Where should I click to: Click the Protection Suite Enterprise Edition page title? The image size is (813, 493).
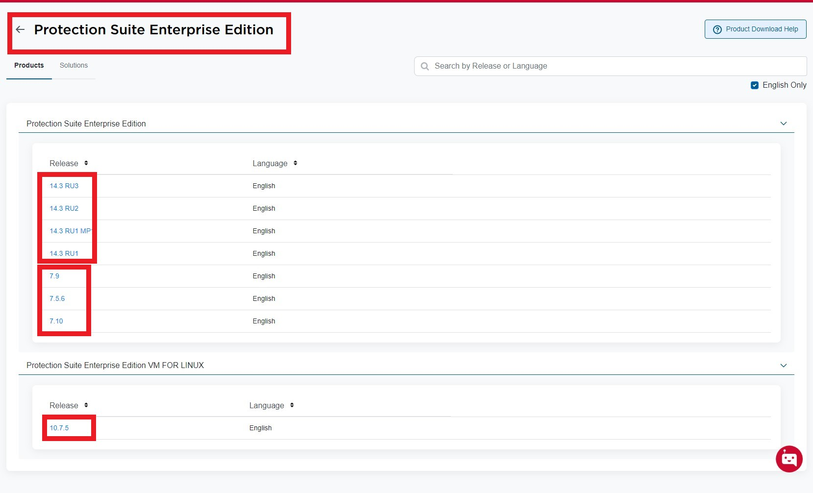pos(153,29)
